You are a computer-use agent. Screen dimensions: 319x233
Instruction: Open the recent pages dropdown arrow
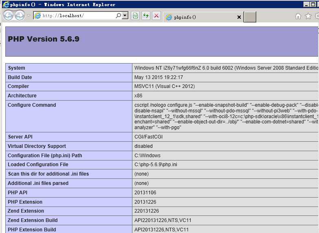click(x=29, y=15)
